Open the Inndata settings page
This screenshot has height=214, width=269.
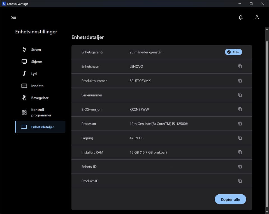tap(37, 86)
